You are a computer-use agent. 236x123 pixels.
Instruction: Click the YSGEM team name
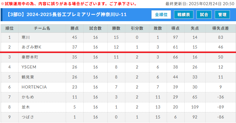(29, 67)
